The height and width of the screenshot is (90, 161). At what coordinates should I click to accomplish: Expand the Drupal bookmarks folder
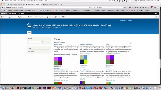(x=28, y=10)
